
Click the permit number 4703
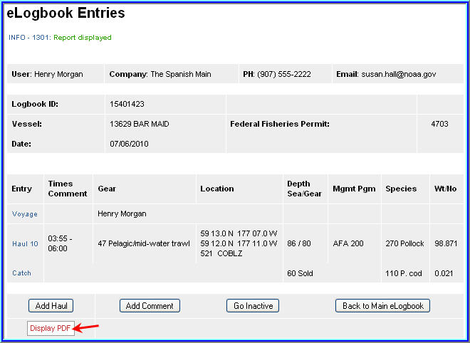439,124
